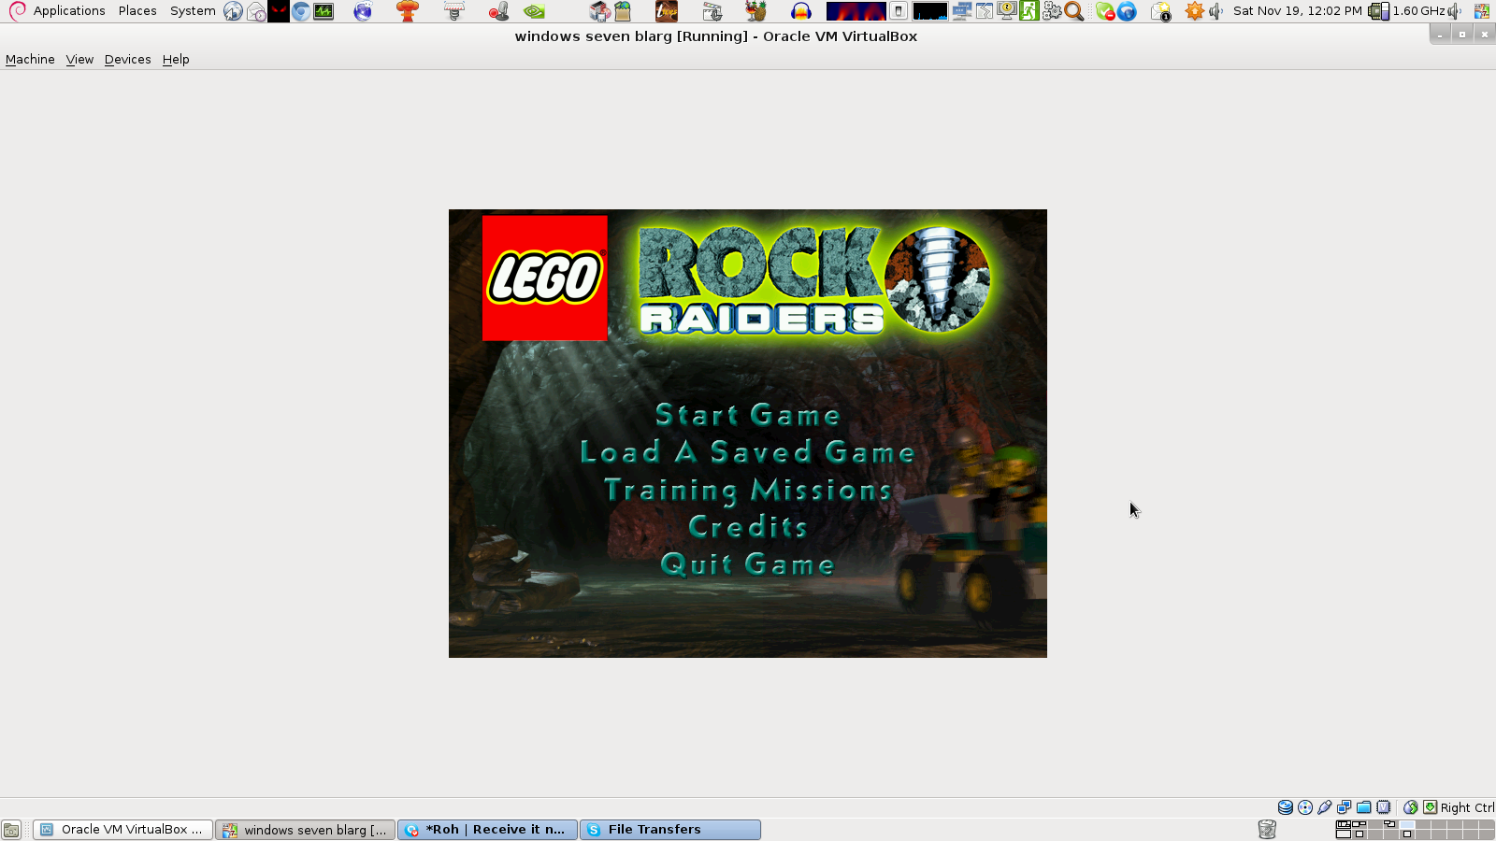Minimize the VirtualBox window

click(1440, 35)
